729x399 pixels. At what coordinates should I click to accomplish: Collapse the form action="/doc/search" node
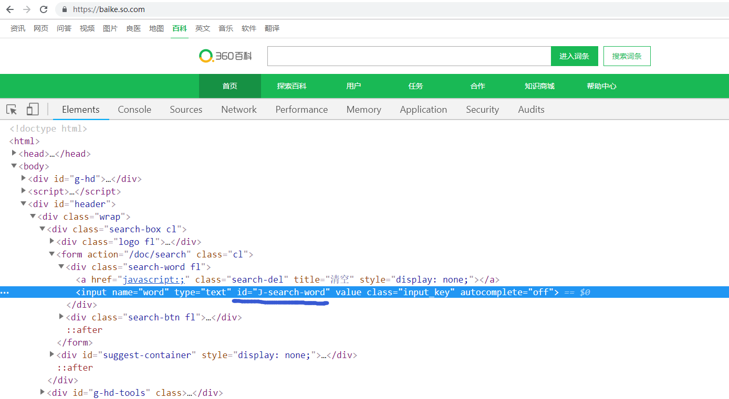coord(52,254)
